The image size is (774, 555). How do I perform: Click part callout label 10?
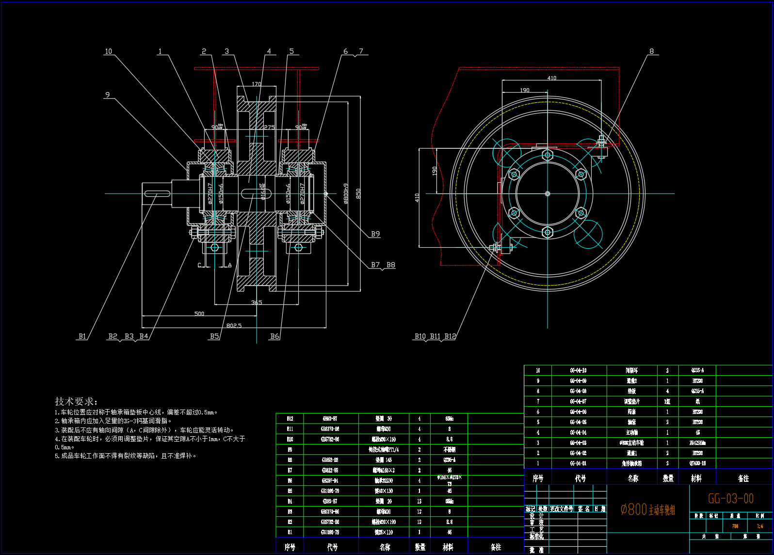[x=108, y=51]
